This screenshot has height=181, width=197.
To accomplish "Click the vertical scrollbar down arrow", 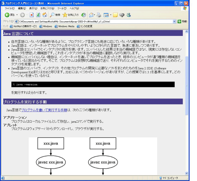I will click(x=186, y=173).
